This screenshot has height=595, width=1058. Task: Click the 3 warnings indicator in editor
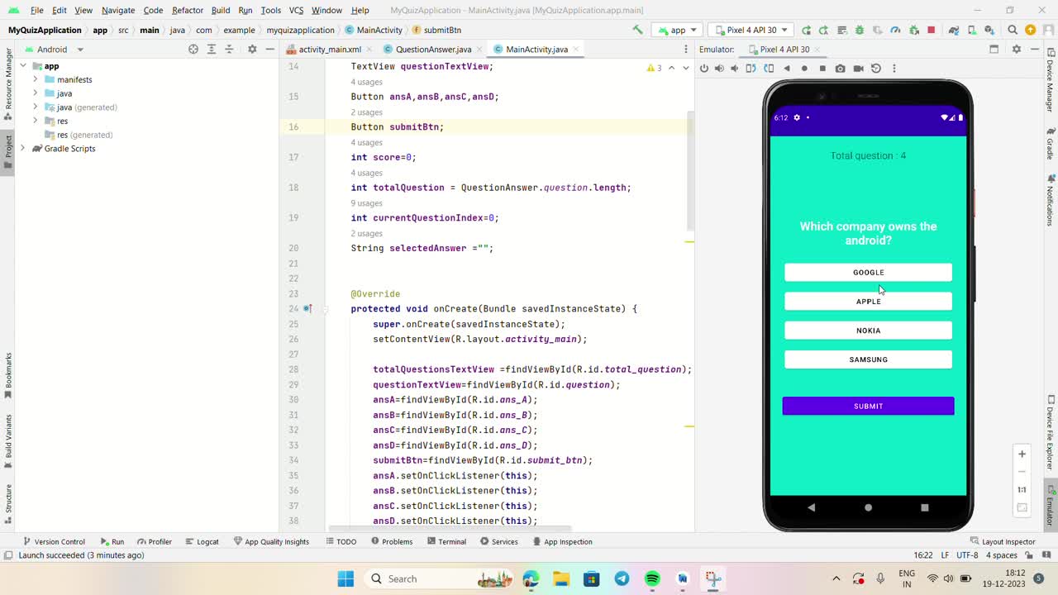654,68
